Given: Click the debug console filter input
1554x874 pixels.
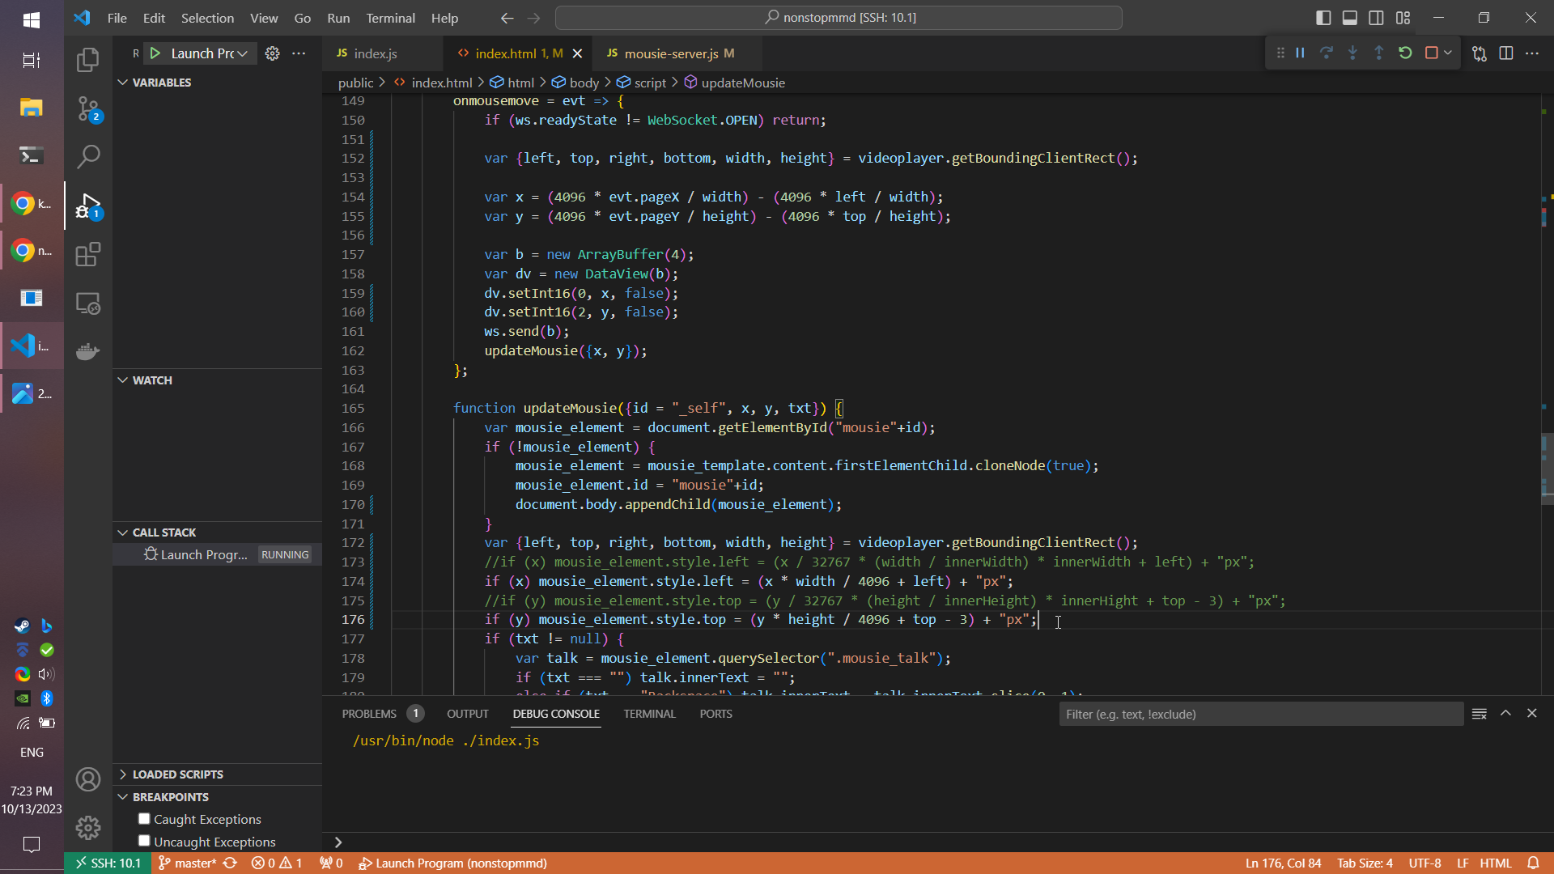Looking at the screenshot, I should click(x=1259, y=714).
